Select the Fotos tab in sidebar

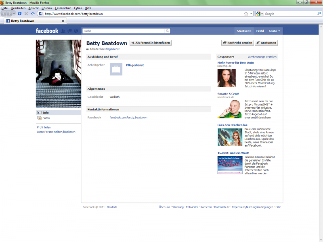click(46, 118)
